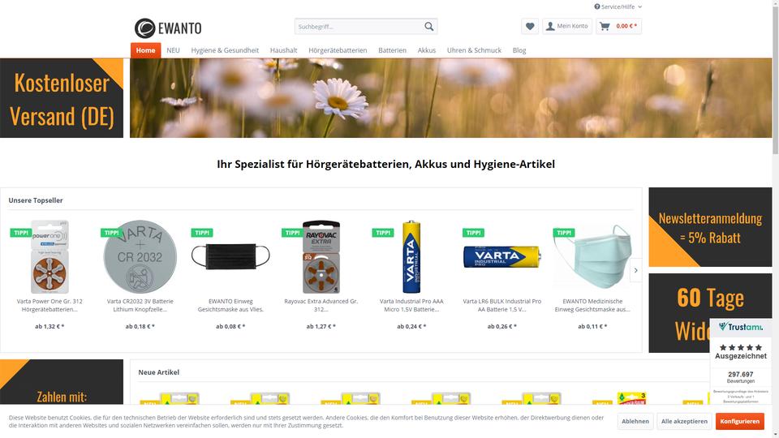Open Uhren & Schmuck menu

[x=474, y=50]
